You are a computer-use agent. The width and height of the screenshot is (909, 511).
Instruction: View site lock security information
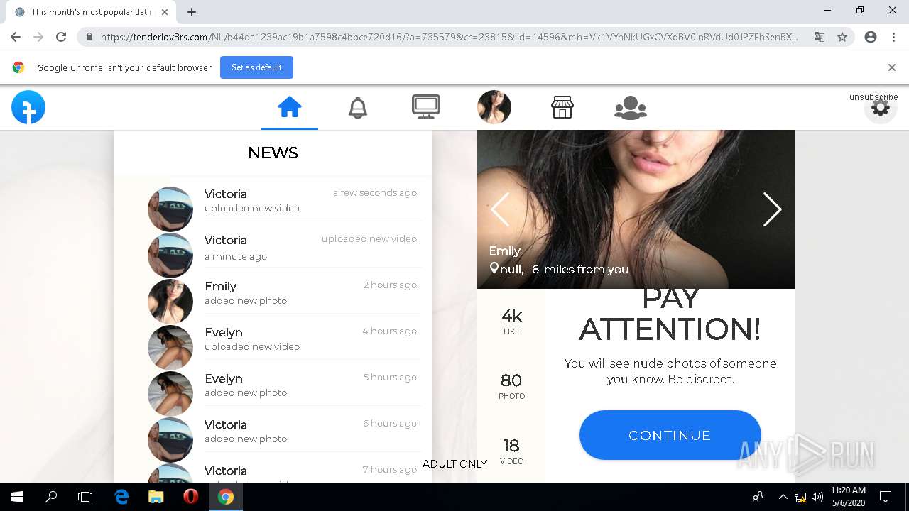[x=89, y=37]
